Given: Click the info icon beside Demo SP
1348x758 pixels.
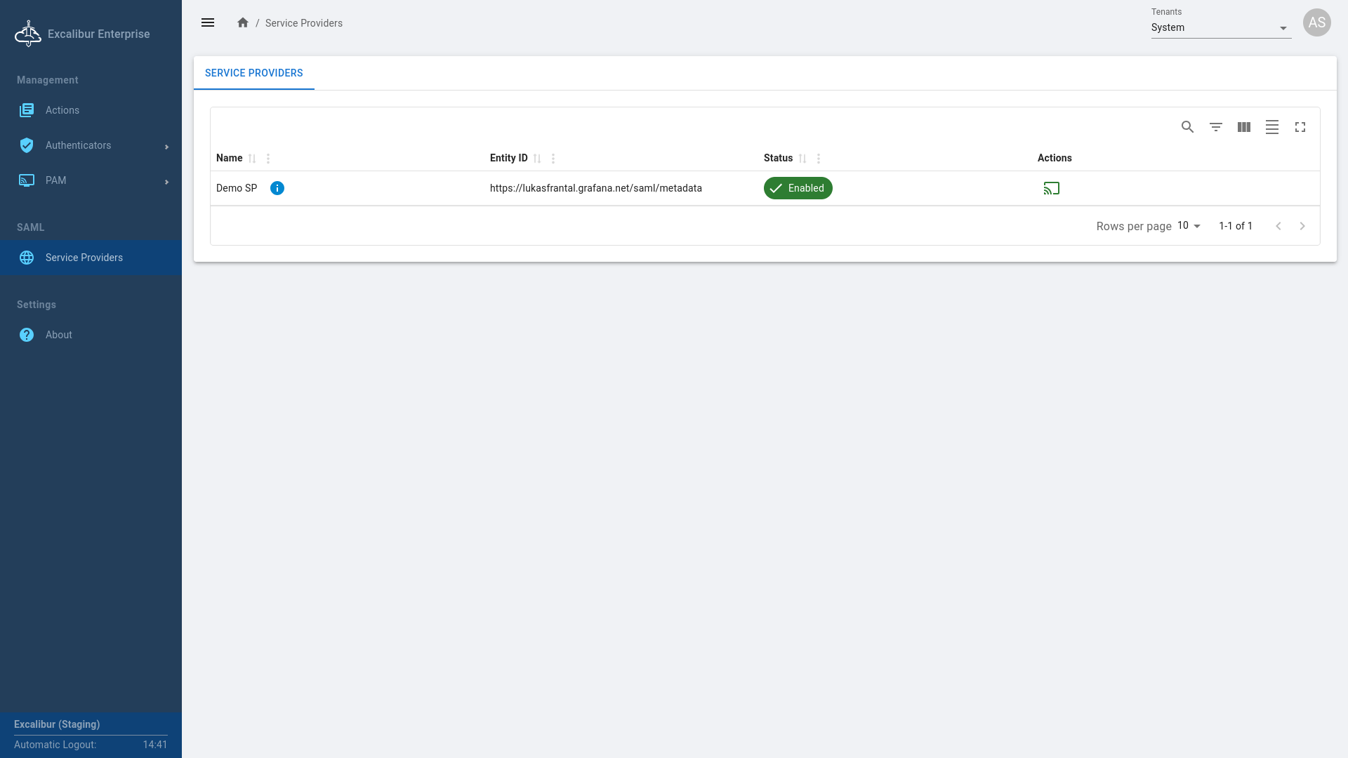Looking at the screenshot, I should 277,188.
